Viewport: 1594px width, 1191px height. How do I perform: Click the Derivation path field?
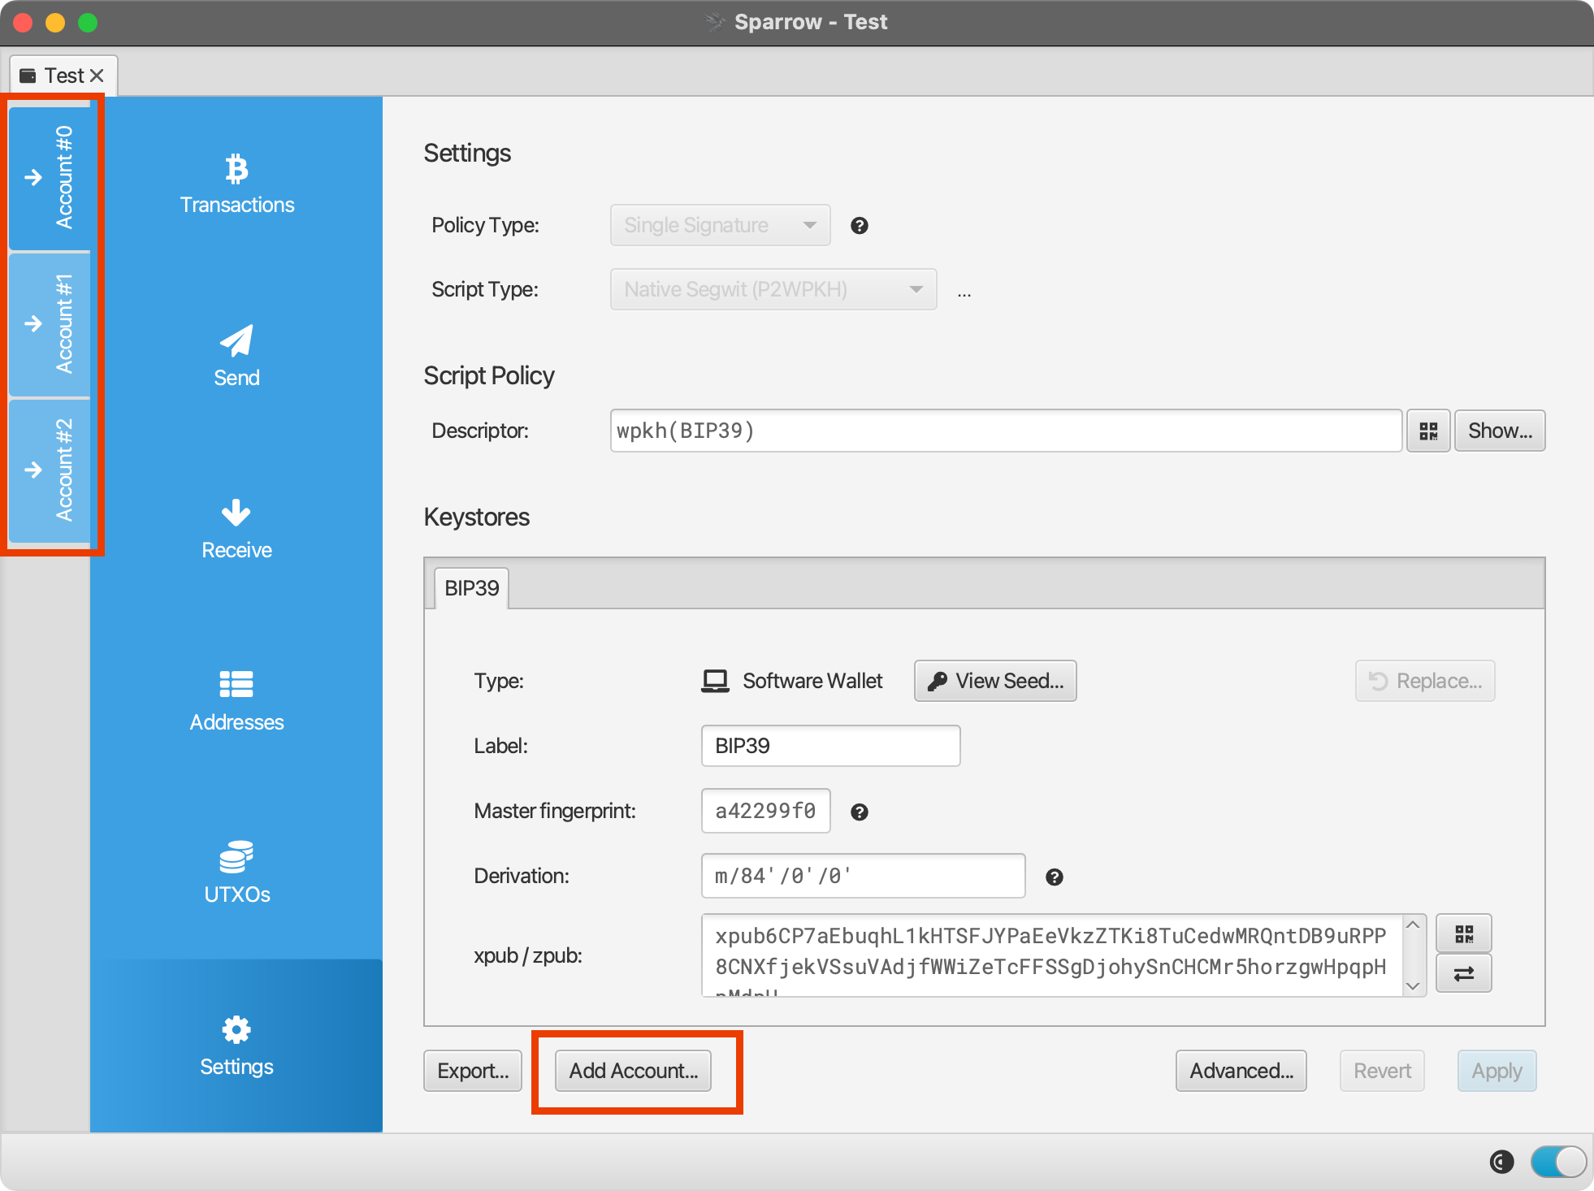pyautogui.click(x=863, y=876)
